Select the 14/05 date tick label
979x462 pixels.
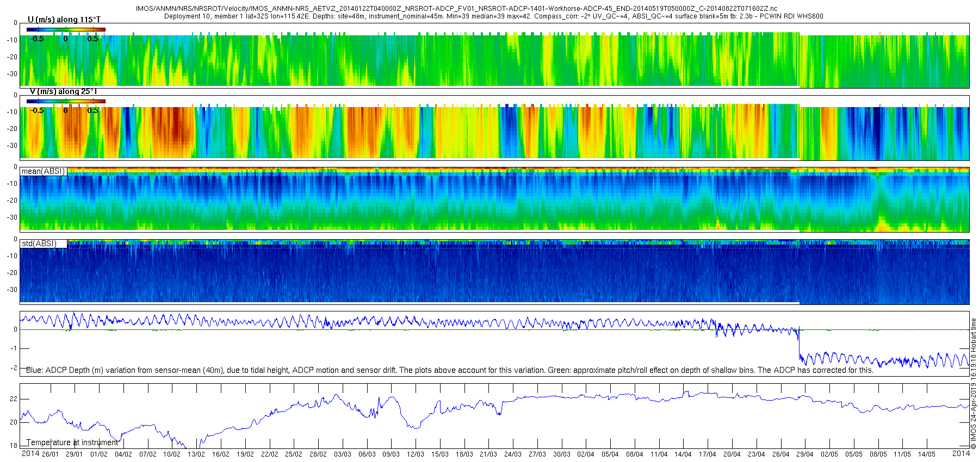coord(927,454)
